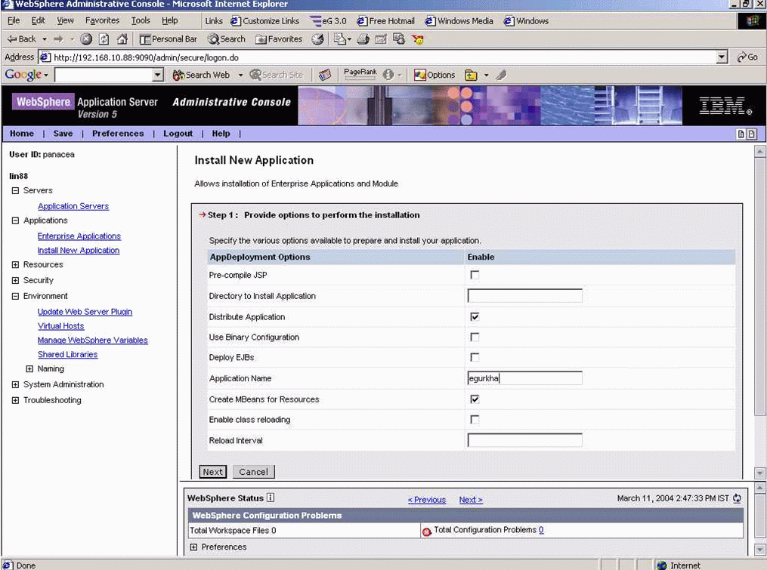Image resolution: width=767 pixels, height=570 pixels.
Task: Print the page with the printer icon
Action: (363, 39)
